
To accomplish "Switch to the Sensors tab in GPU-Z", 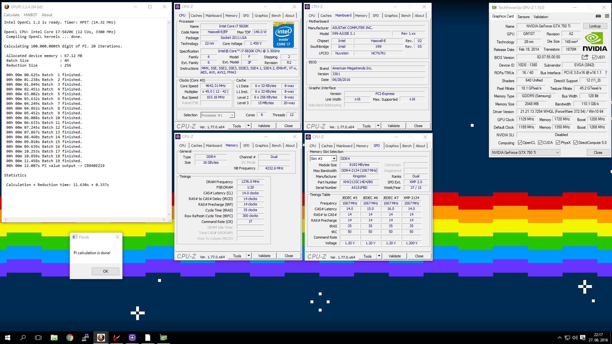I will tap(523, 17).
